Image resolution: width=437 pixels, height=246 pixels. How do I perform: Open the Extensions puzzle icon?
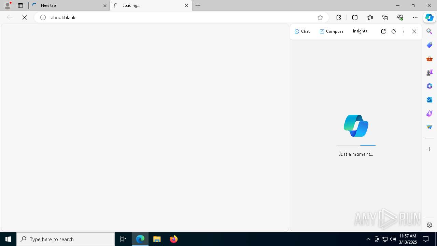pos(338,17)
